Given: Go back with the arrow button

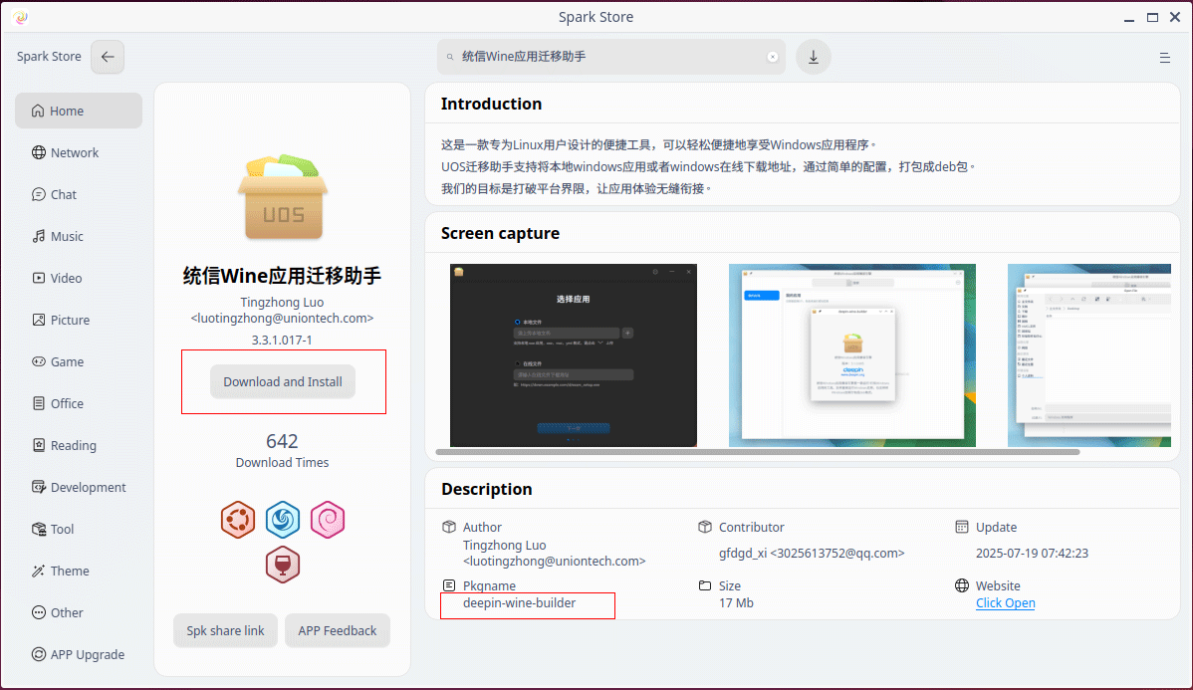Looking at the screenshot, I should (108, 57).
